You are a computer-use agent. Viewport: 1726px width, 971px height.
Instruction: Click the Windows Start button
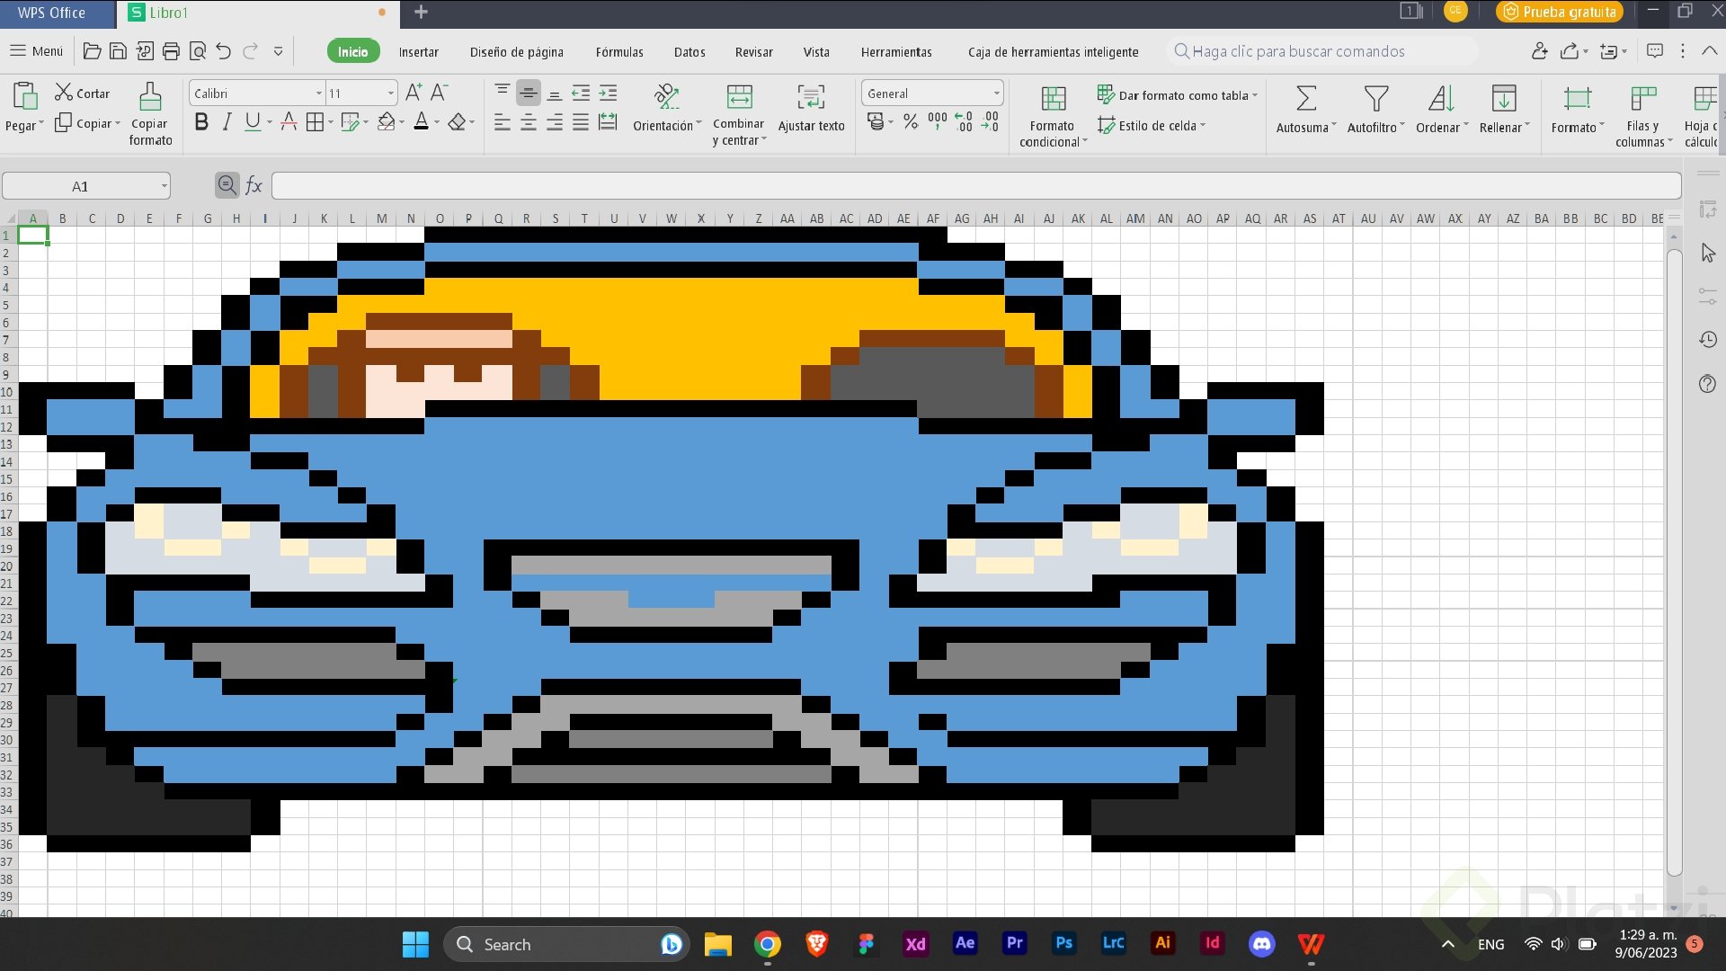415,944
